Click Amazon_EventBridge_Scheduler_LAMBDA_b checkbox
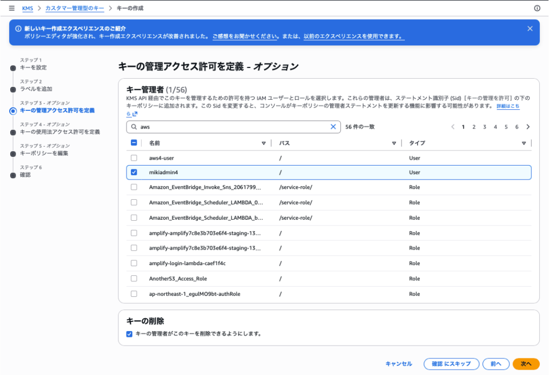The image size is (549, 375). click(x=133, y=217)
